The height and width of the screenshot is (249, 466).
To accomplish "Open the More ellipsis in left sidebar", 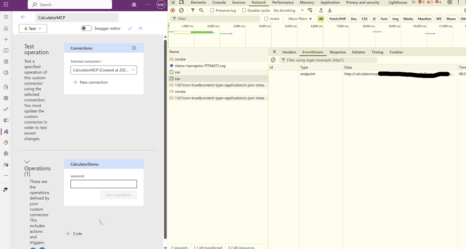I will click(6, 176).
